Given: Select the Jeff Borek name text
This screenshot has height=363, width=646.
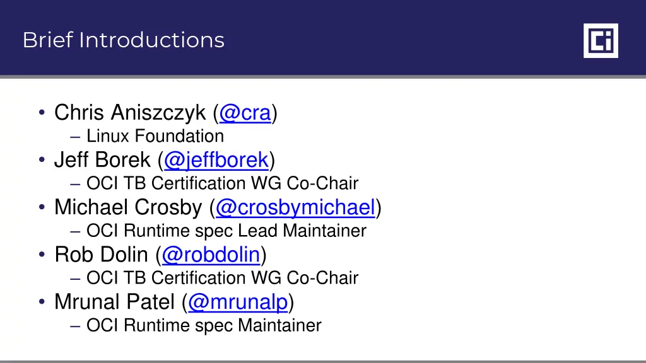Looking at the screenshot, I should pos(102,160).
